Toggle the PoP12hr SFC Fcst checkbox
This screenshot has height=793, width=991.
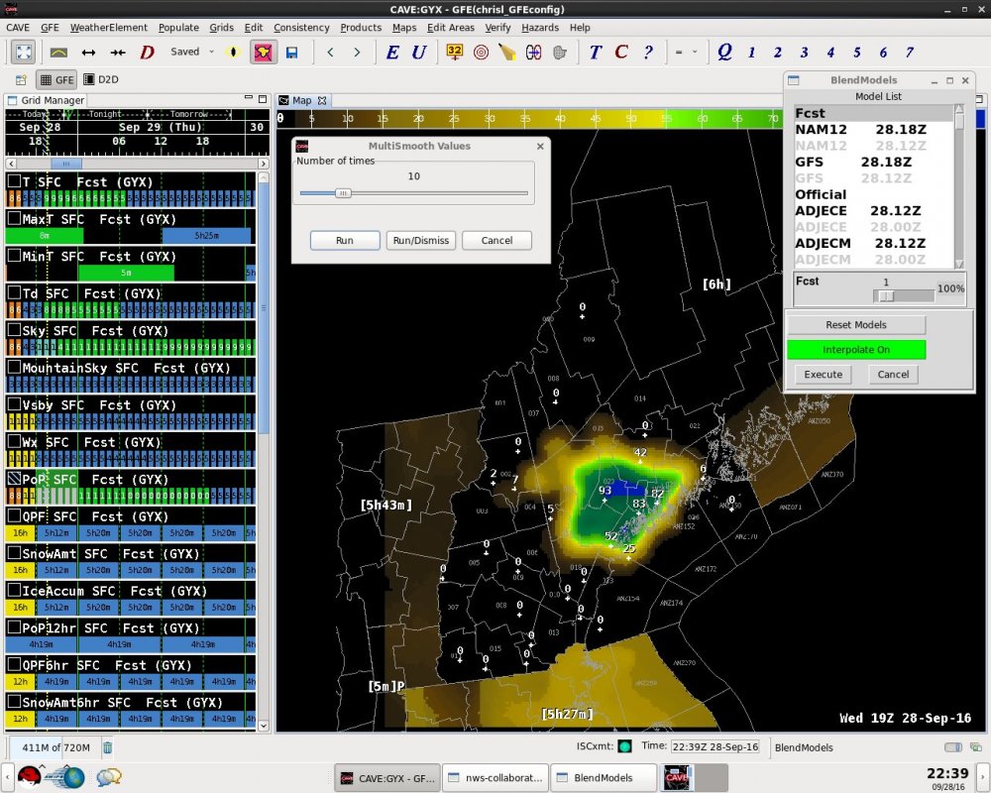(x=14, y=627)
